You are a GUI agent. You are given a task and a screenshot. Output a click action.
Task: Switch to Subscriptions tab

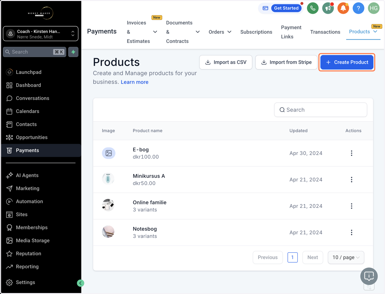point(256,32)
